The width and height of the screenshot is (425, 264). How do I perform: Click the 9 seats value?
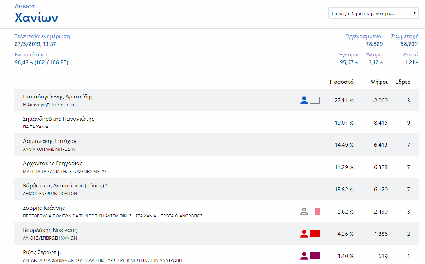pyautogui.click(x=409, y=123)
